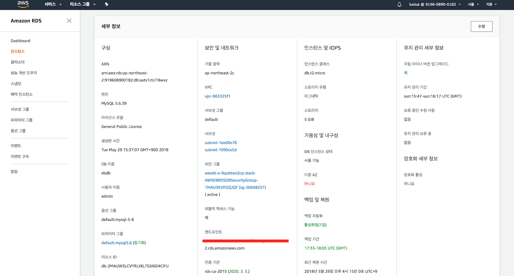Select 인스턴스 in sidebar
514x276 pixels.
(18, 51)
